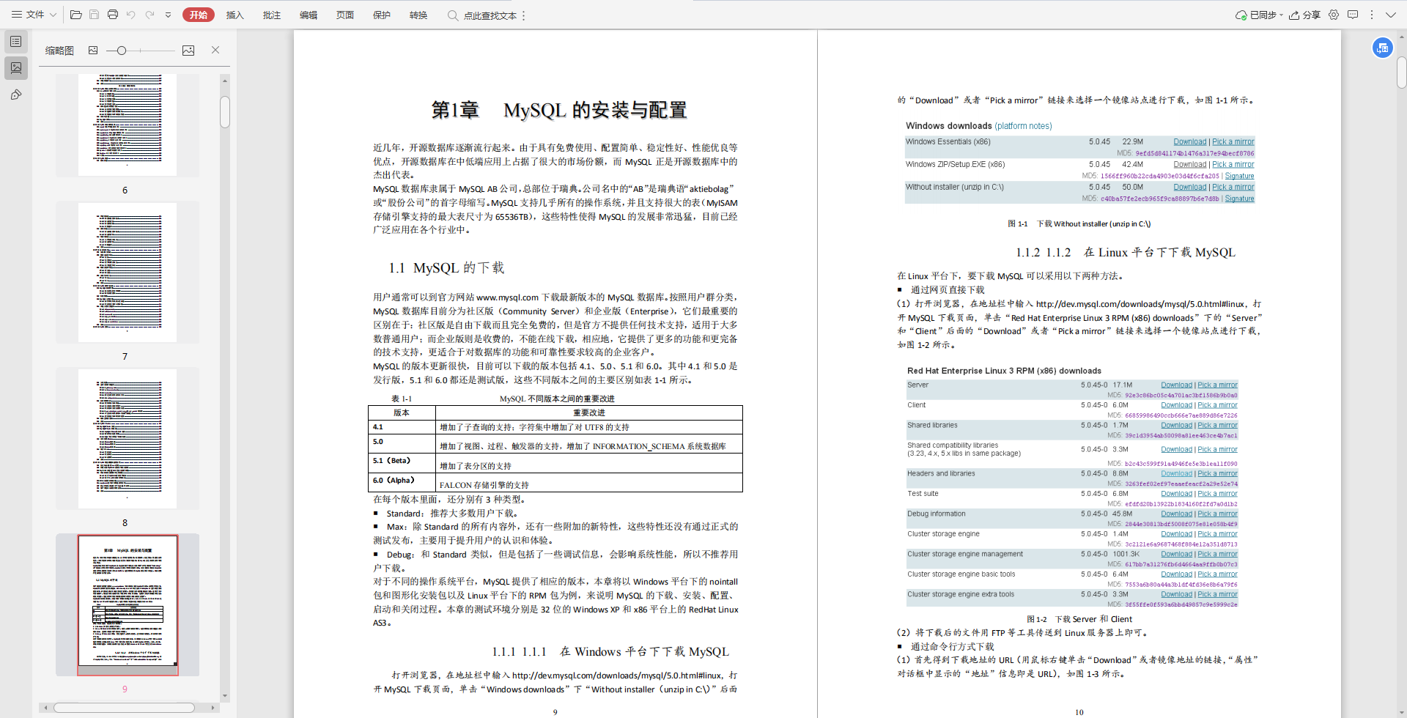The height and width of the screenshot is (718, 1407).
Task: Click the thumbnail panel scroll-left arrow
Action: (46, 708)
